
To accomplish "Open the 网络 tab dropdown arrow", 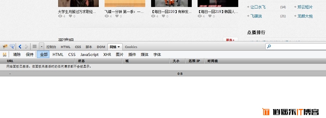I will click(119, 47).
